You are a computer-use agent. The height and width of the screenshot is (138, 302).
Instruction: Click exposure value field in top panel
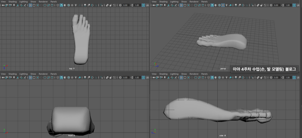126,5
